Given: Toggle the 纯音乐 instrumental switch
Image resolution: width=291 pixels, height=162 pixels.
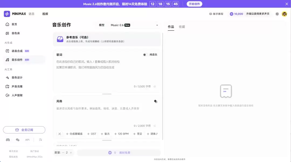Looking at the screenshot, I should click(x=145, y=55).
